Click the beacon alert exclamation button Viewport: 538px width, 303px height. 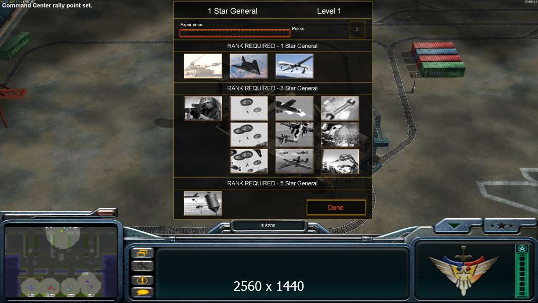click(142, 280)
